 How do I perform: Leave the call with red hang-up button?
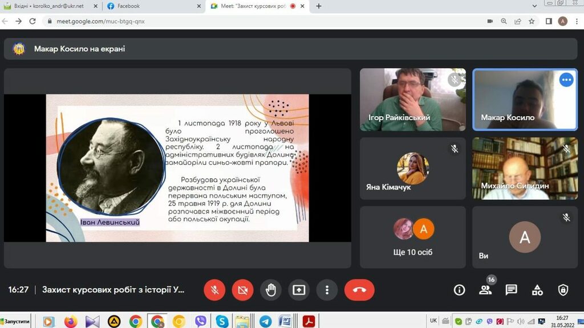click(359, 290)
